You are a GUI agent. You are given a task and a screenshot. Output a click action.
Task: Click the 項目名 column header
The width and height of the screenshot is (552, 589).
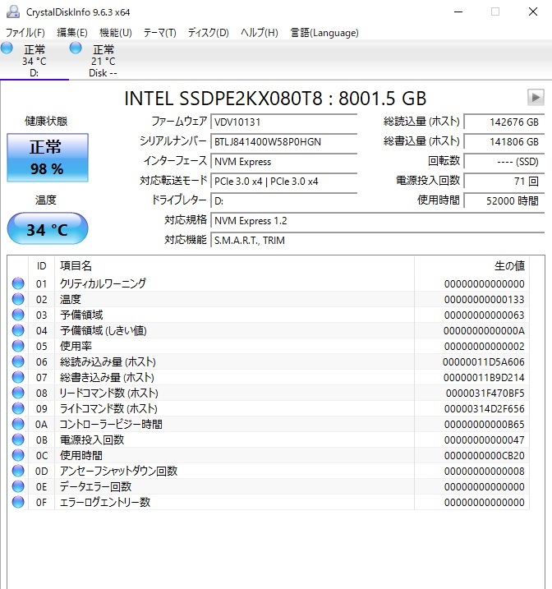pos(76,265)
